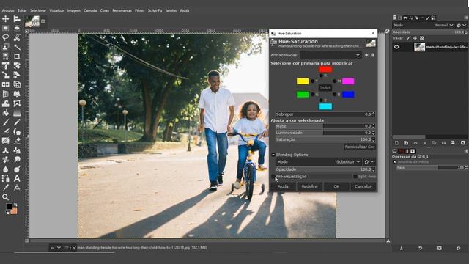Select the B blue primary radio button
The width and height of the screenshot is (469, 264).
[x=335, y=95]
